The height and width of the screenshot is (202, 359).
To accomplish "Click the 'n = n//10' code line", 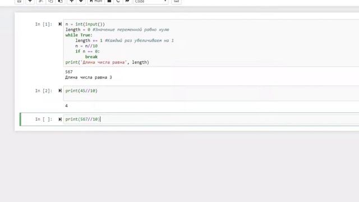I will [86, 46].
